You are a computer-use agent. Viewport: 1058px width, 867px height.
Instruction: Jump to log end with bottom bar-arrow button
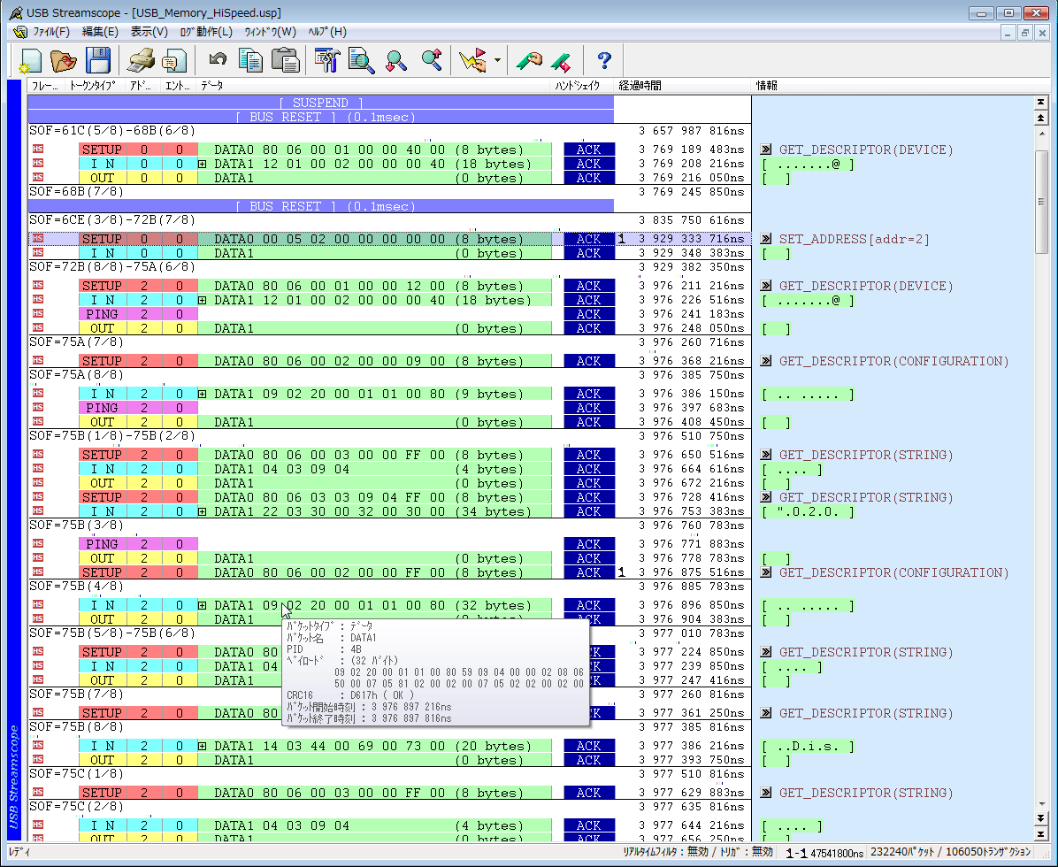[x=1041, y=834]
